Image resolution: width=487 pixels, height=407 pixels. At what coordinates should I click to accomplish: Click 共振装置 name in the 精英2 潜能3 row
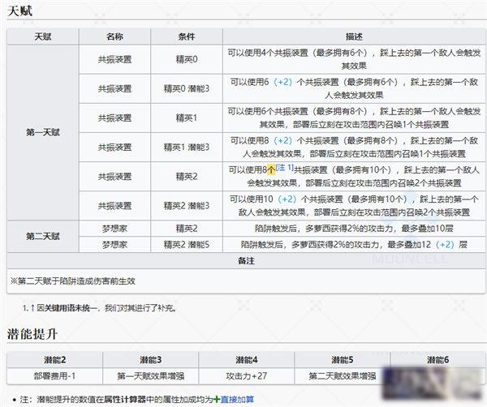click(115, 206)
